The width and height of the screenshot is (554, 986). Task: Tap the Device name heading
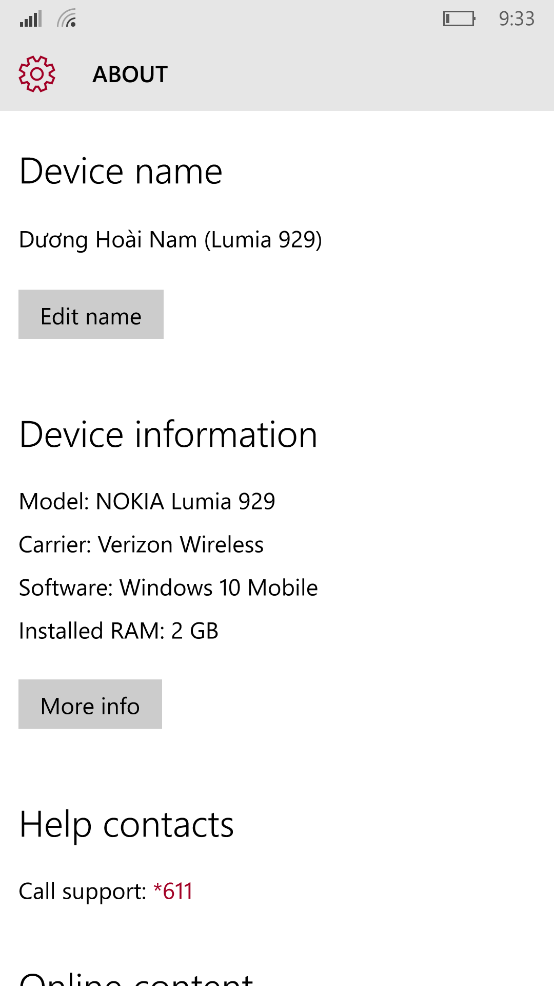(121, 171)
